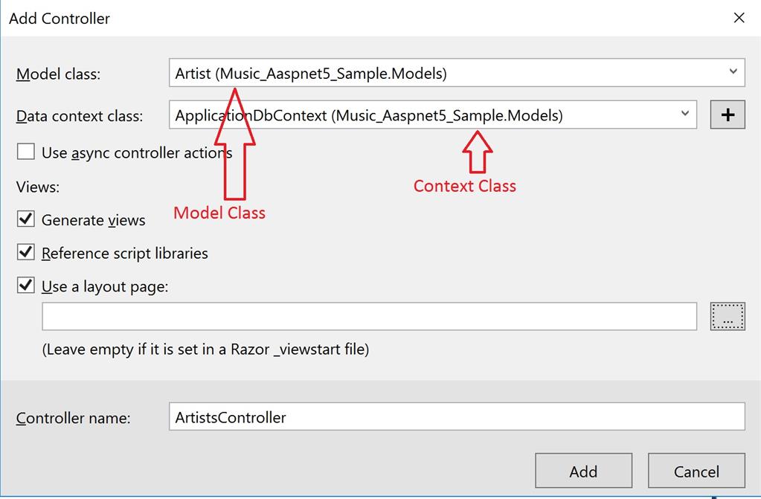Click the Razor _viewstart hint text
Image resolution: width=761 pixels, height=499 pixels.
[205, 349]
